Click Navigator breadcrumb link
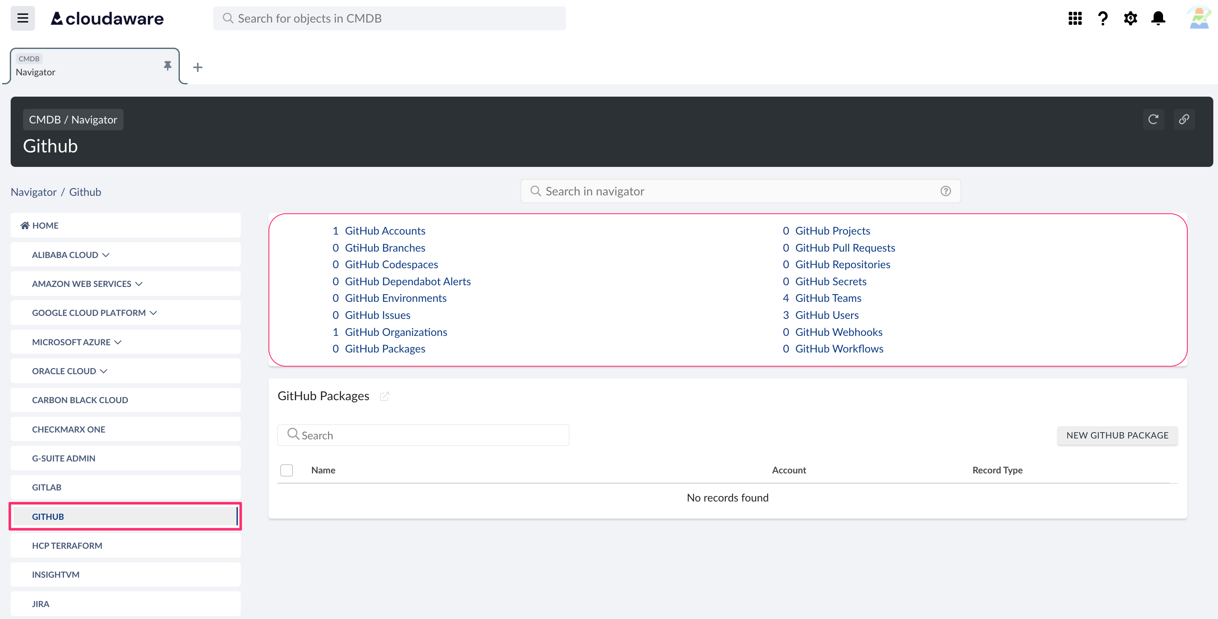This screenshot has width=1218, height=619. (x=34, y=192)
